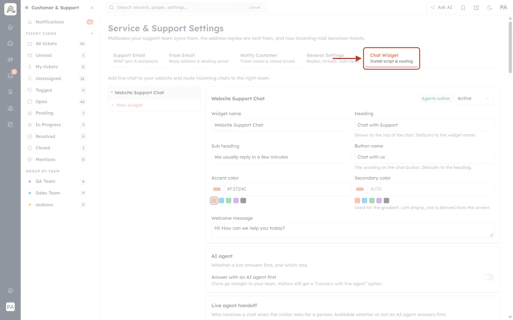Screen dimensions: 513x320
Task: Open the Unassigned tickets view
Action: tap(56, 79)
